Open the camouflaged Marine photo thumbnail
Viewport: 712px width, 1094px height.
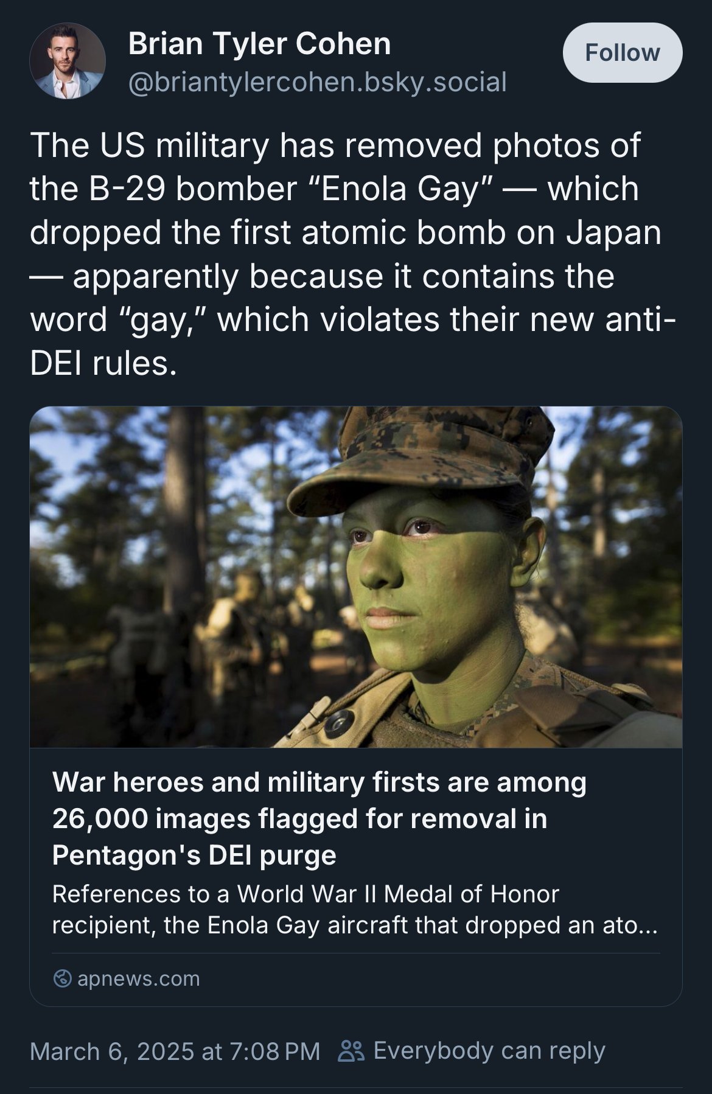[356, 577]
